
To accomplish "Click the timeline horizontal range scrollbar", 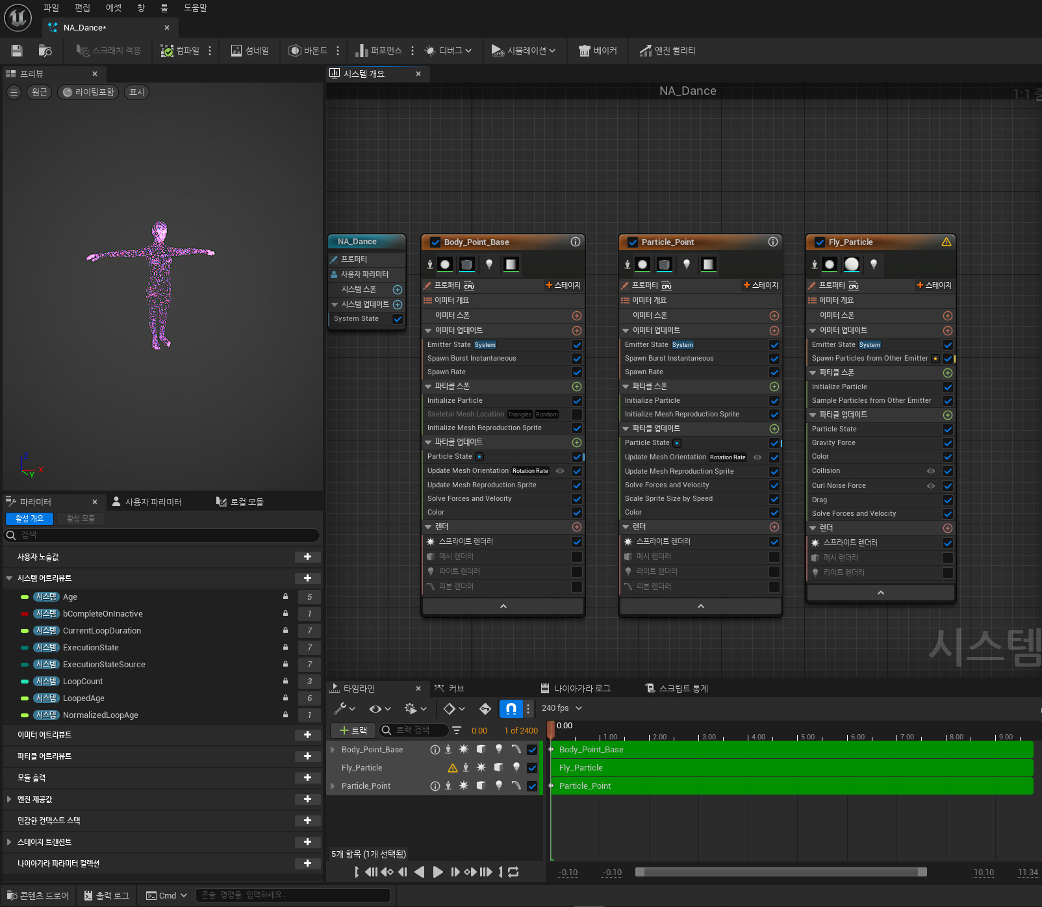I will 781,872.
